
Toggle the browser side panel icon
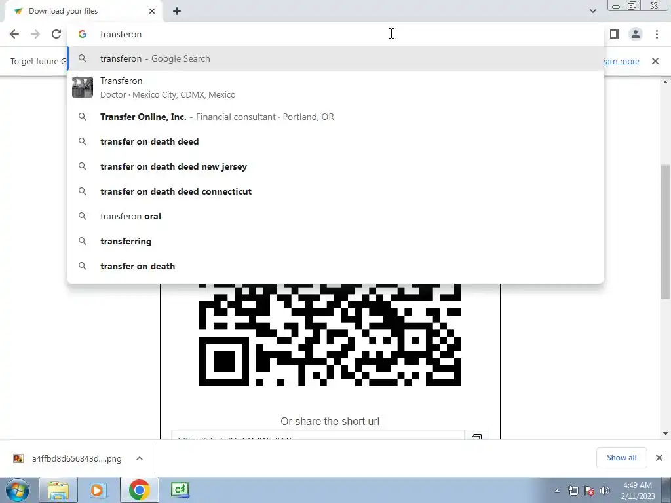[615, 34]
